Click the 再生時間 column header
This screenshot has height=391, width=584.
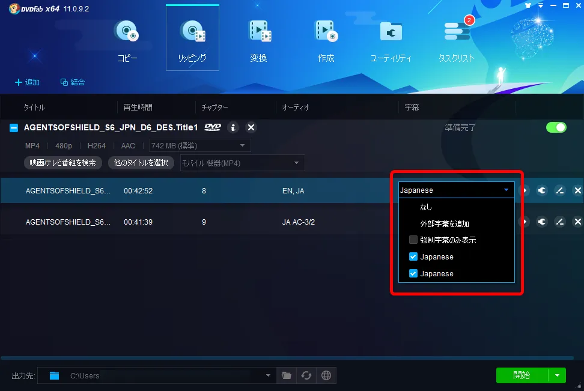coord(138,108)
